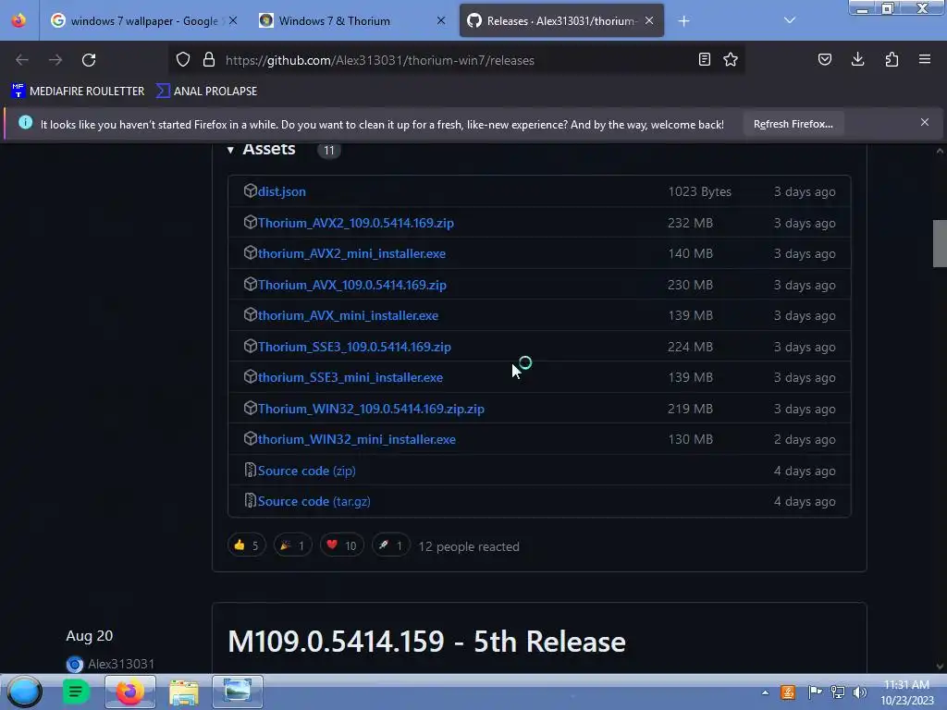947x710 pixels.
Task: Click package icon beside dist.json
Action: point(250,190)
